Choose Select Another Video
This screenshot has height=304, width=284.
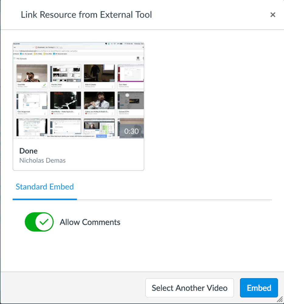point(189,288)
